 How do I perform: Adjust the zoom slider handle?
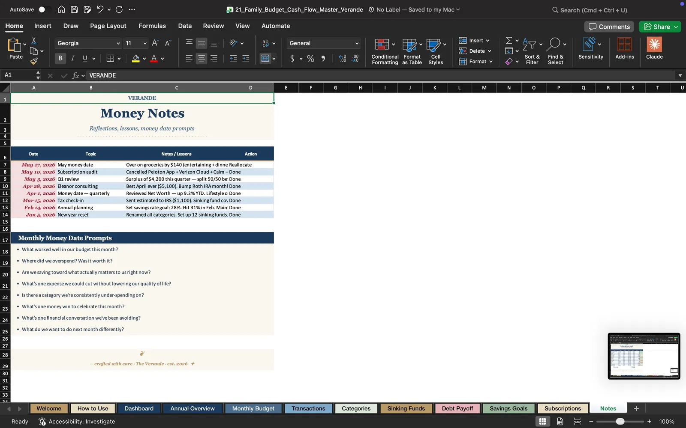coord(620,422)
